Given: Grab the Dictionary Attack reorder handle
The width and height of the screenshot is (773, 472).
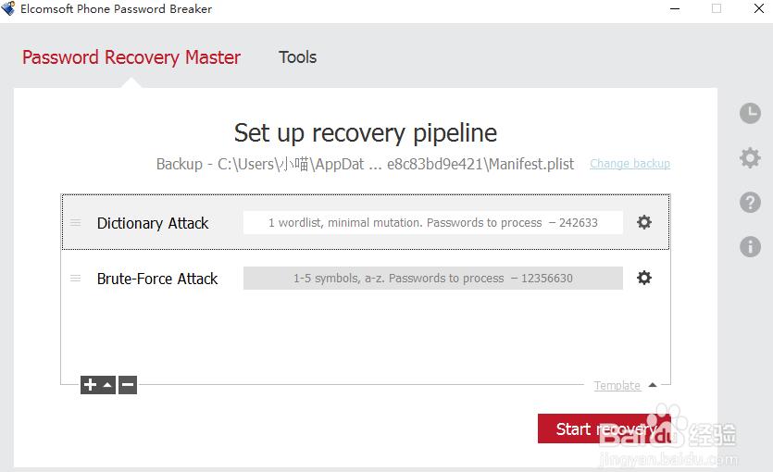Looking at the screenshot, I should click(75, 223).
